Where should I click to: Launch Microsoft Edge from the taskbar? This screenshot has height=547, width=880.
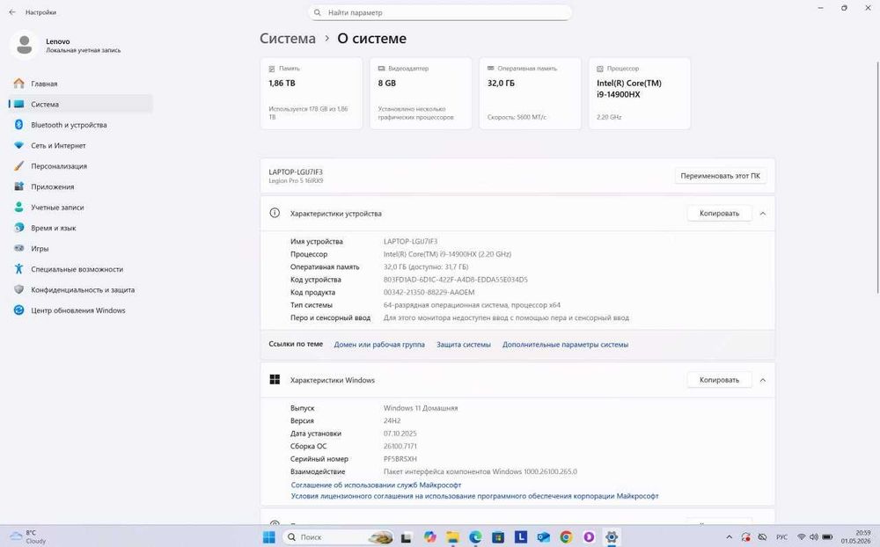[475, 537]
